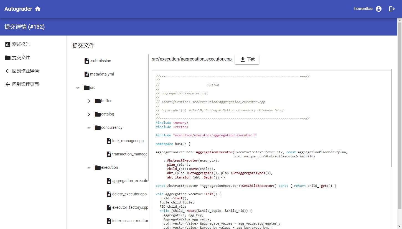This screenshot has width=402, height=229.
Task: Click the src folder icon
Action: [x=87, y=88]
